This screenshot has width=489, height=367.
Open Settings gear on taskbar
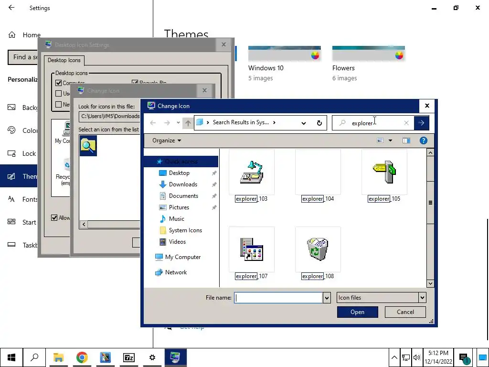pos(152,357)
